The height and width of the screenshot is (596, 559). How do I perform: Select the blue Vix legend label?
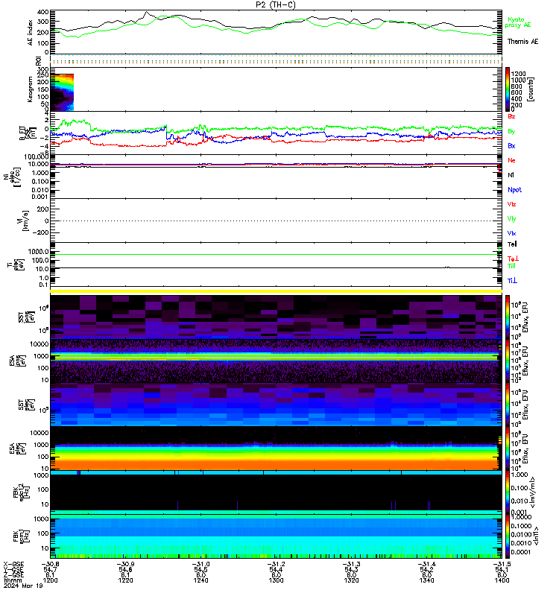click(x=511, y=233)
